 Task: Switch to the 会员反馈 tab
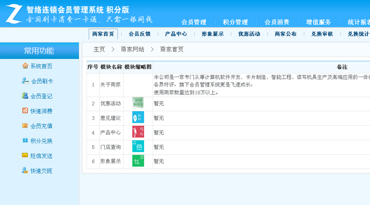140,34
